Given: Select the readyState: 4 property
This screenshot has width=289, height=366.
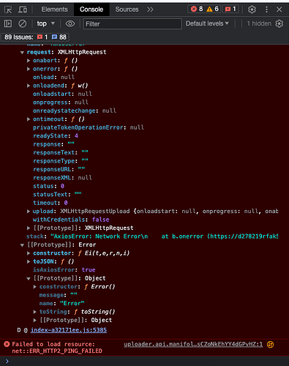Looking at the screenshot, I should click(x=56, y=136).
